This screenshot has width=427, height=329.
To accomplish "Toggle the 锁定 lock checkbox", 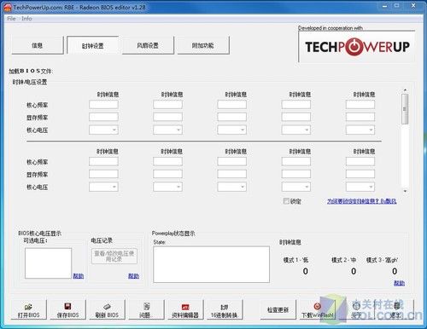I will 286,201.
